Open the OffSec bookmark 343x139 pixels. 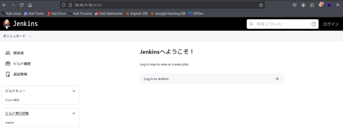[196, 13]
